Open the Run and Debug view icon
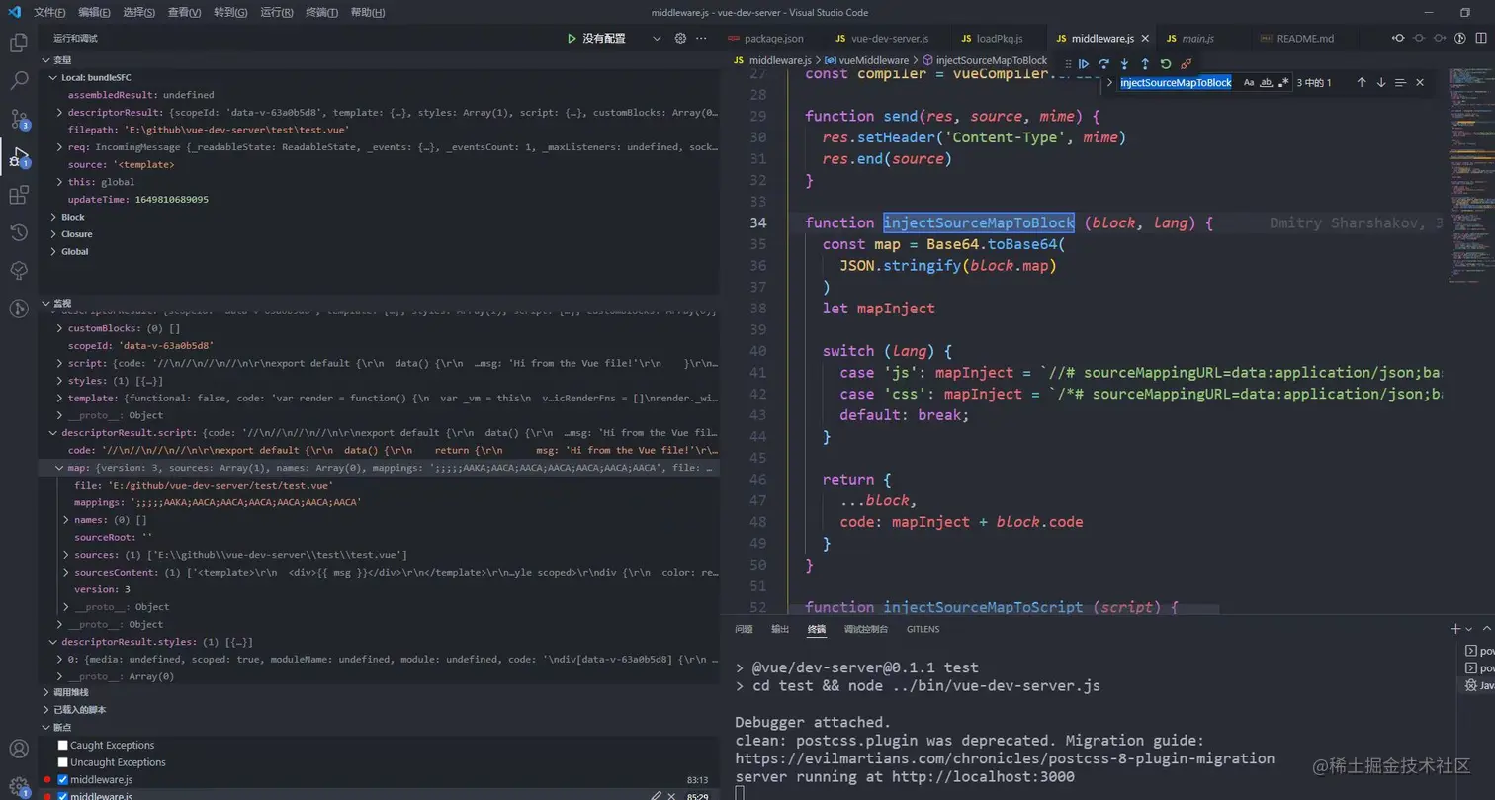 18,156
